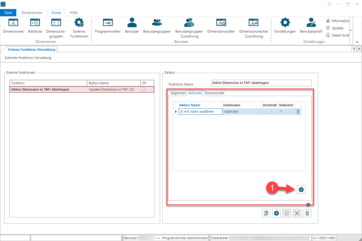Select the Externe Funktions Verwaltung document tab
This screenshot has height=241, width=362.
[32, 50]
